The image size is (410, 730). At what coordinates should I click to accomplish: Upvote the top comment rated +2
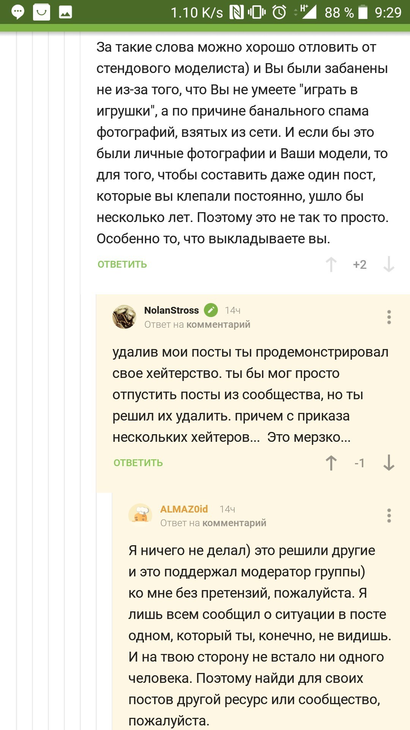pyautogui.click(x=331, y=264)
